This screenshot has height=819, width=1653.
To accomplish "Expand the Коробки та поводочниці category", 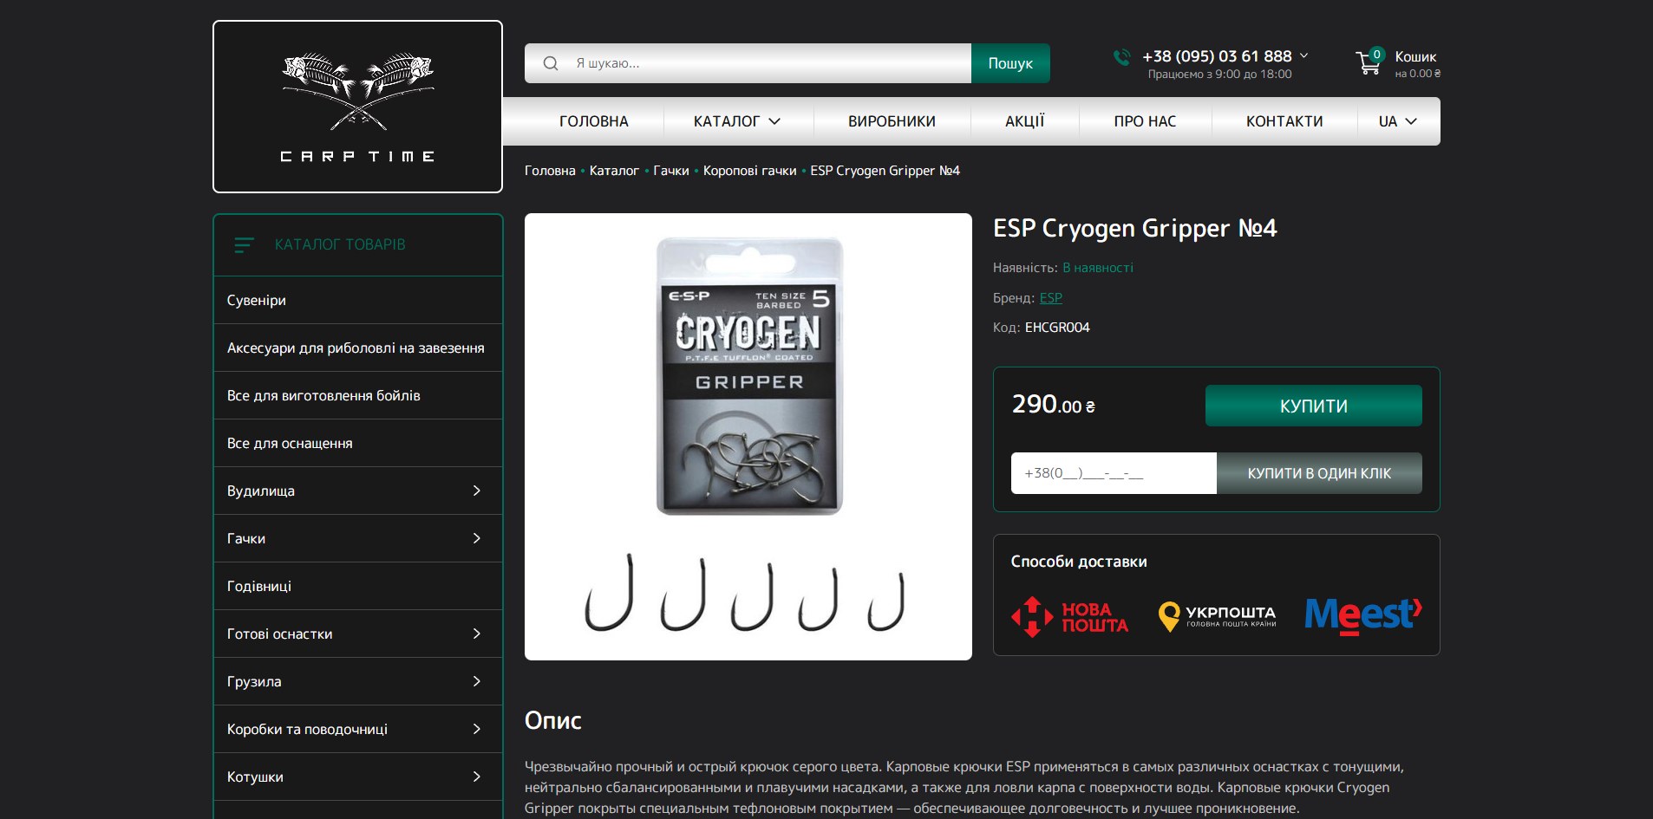I will point(476,729).
